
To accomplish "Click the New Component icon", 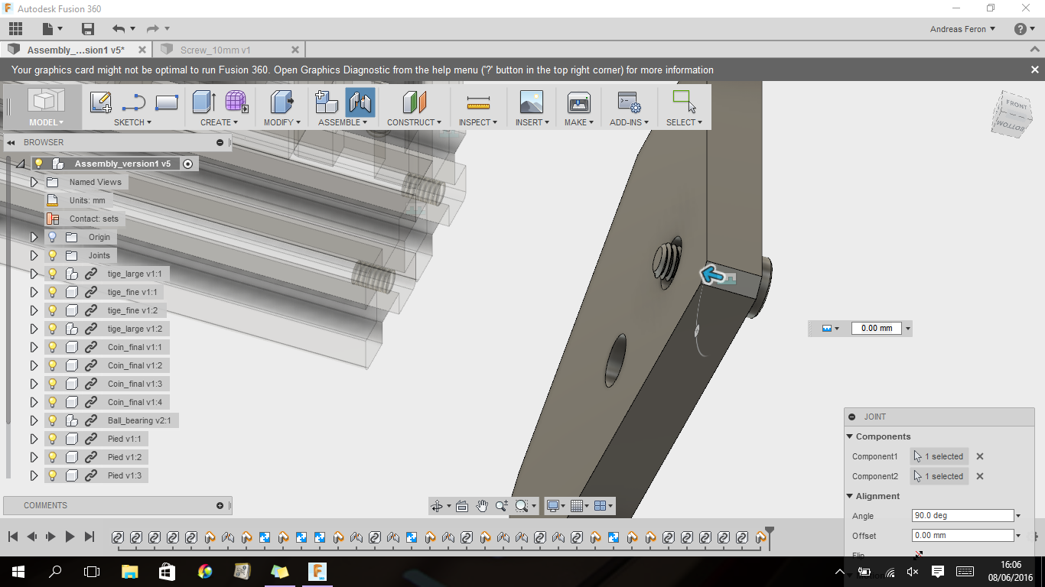I will tap(327, 102).
